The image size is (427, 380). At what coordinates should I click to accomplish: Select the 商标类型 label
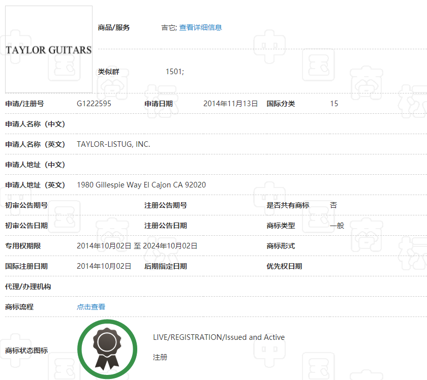tap(281, 226)
